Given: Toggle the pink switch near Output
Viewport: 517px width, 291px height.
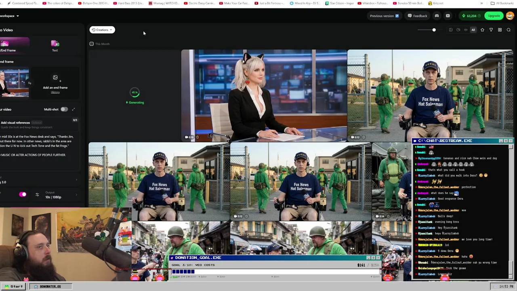Looking at the screenshot, I should [x=23, y=195].
